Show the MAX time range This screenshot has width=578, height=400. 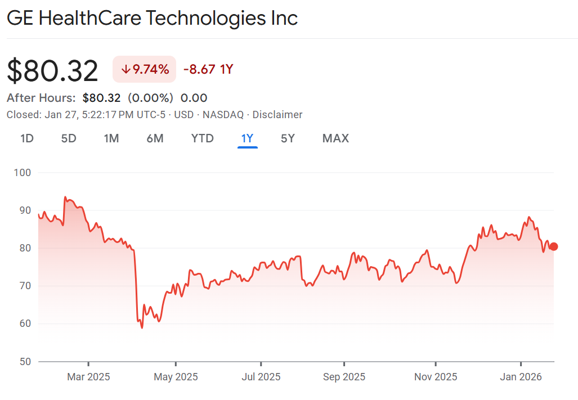click(x=335, y=138)
